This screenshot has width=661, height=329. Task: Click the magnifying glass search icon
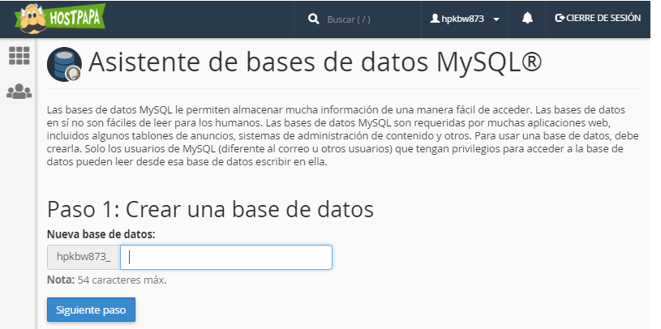(x=314, y=19)
